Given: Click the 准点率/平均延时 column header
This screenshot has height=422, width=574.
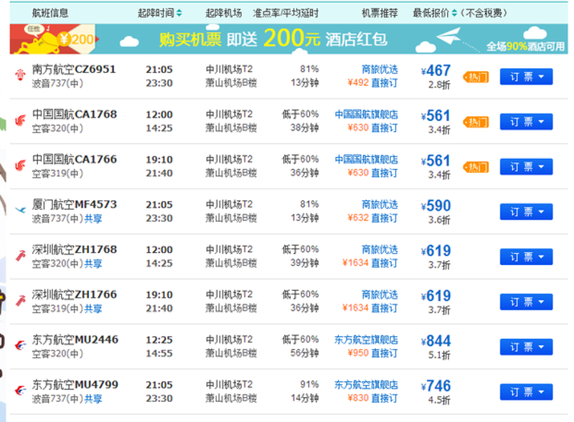Looking at the screenshot, I should [x=286, y=13].
